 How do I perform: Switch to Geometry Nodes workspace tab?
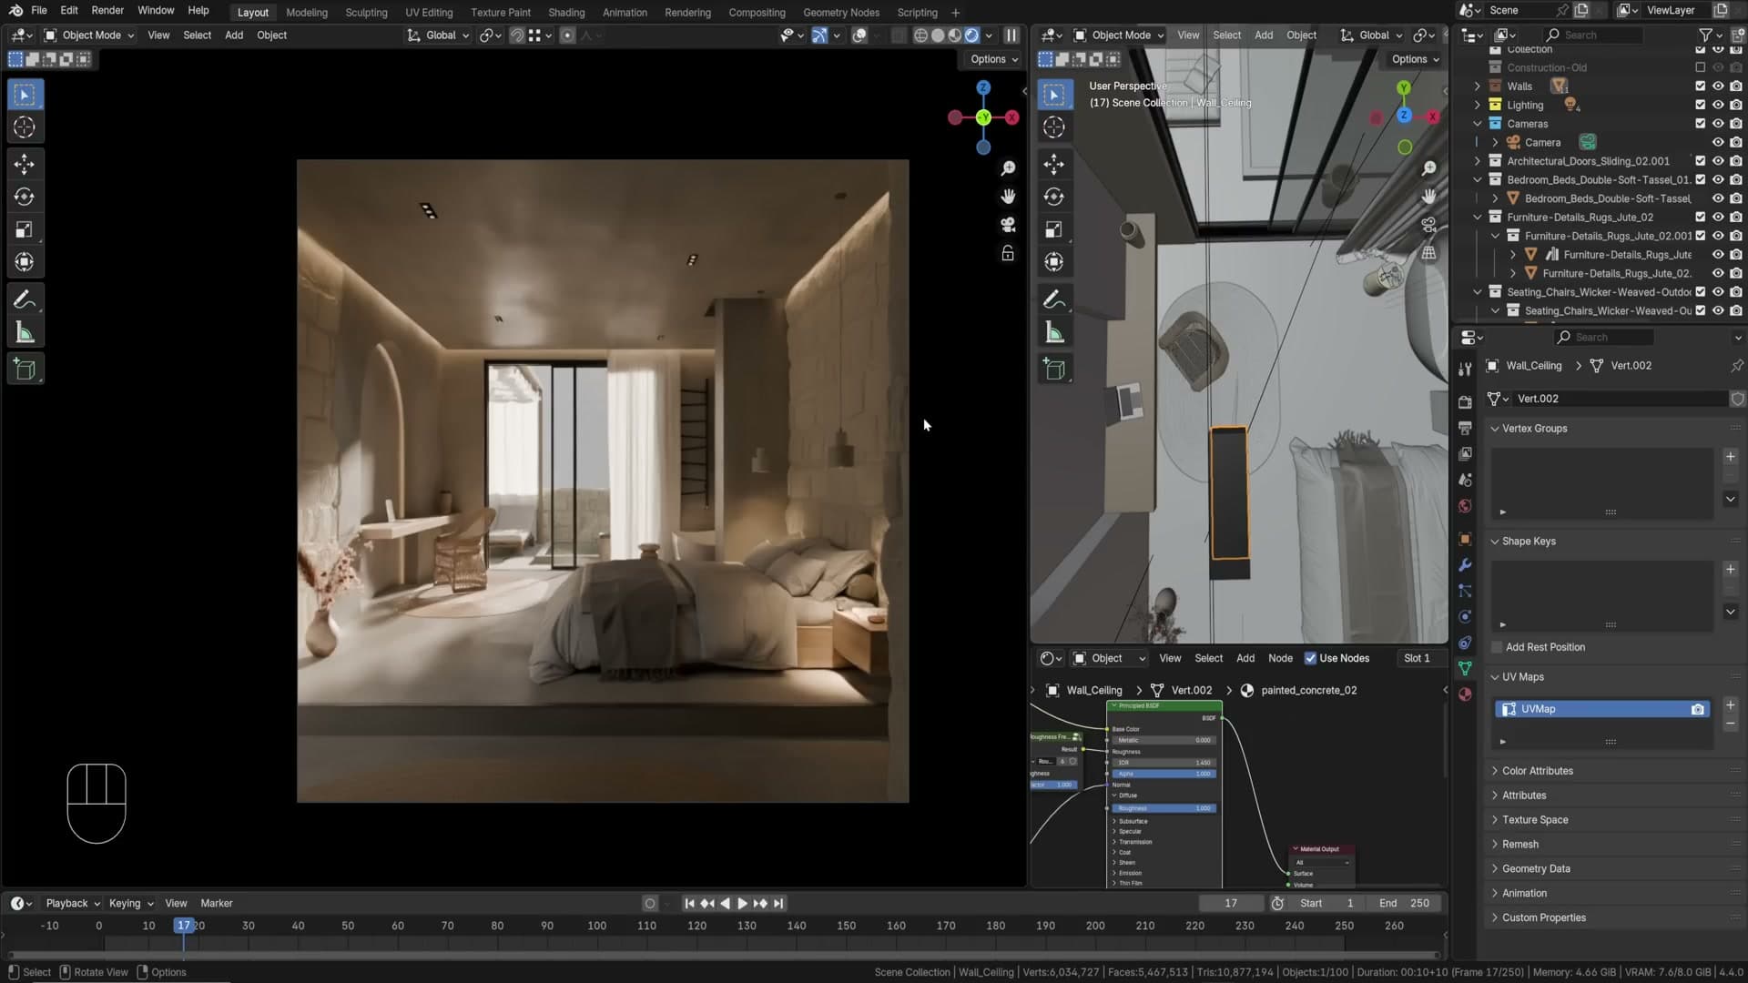[841, 13]
